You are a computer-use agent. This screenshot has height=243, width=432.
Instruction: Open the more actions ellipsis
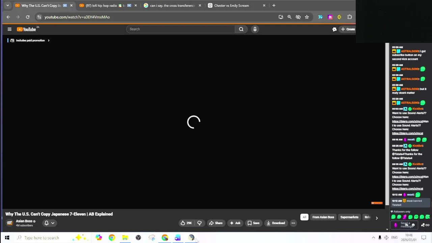pos(293,223)
